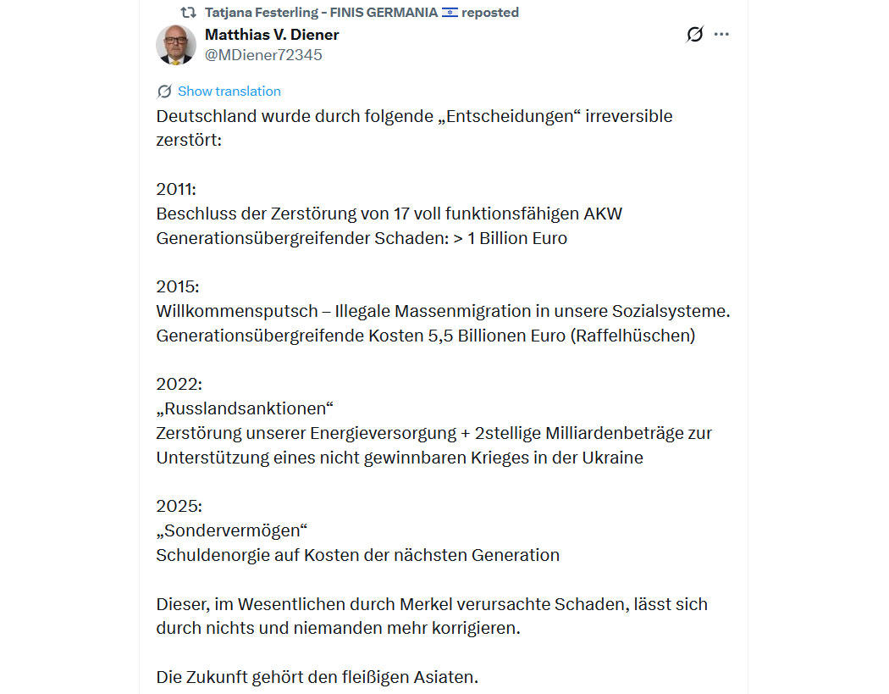Open the post's three-dot More menu
The image size is (889, 694).
click(721, 35)
